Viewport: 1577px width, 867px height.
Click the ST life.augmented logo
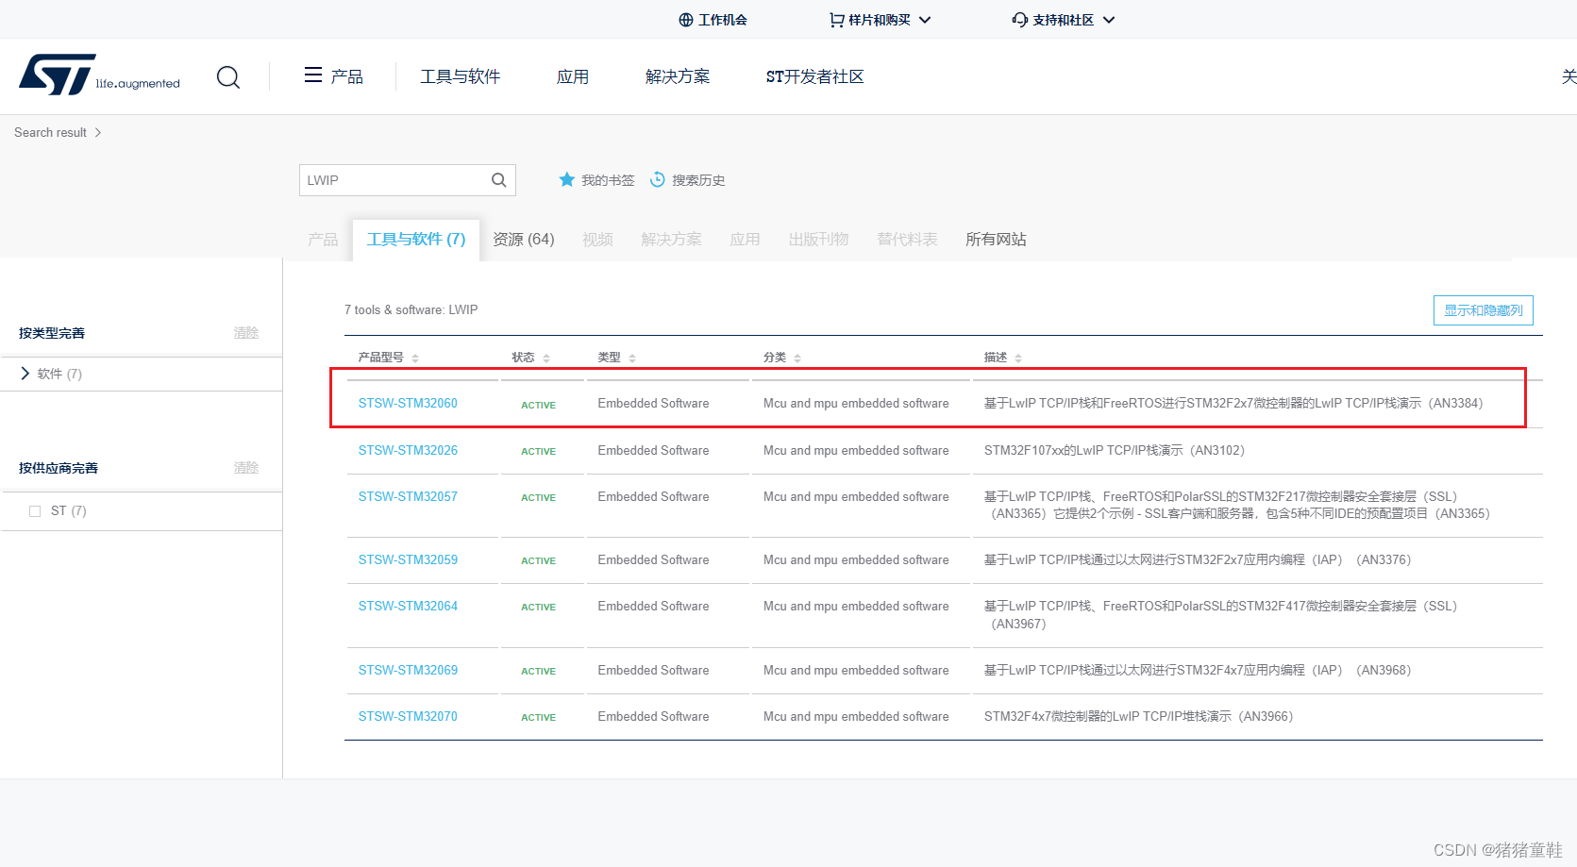pos(99,75)
